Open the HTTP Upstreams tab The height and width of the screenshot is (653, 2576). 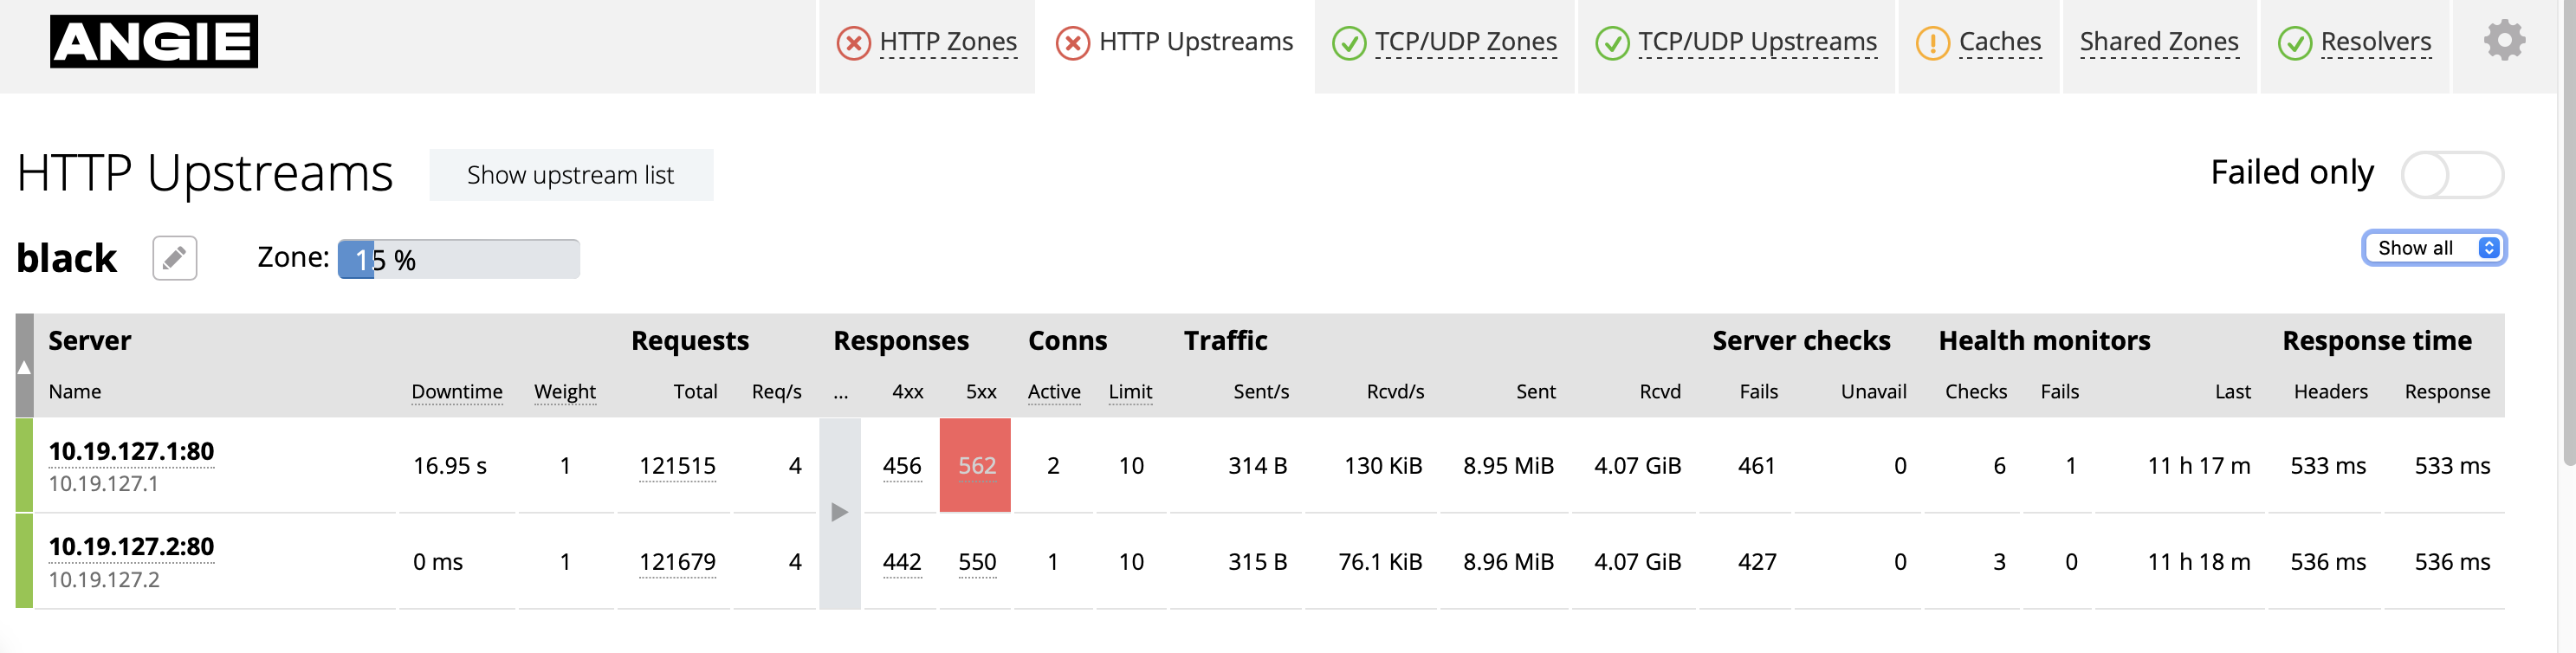pyautogui.click(x=1194, y=42)
